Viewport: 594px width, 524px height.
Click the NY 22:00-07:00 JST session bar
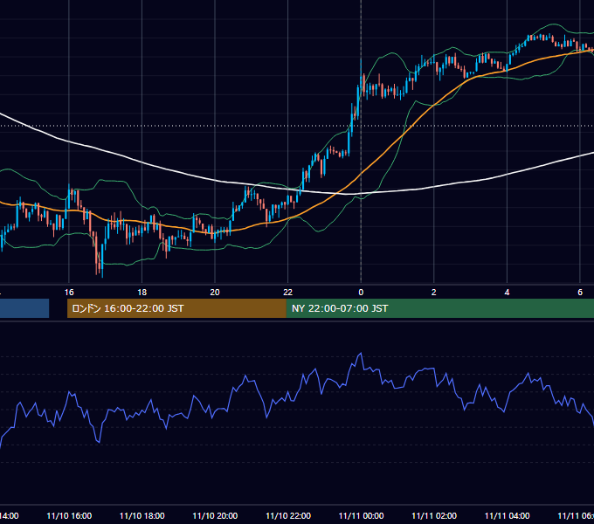(439, 308)
